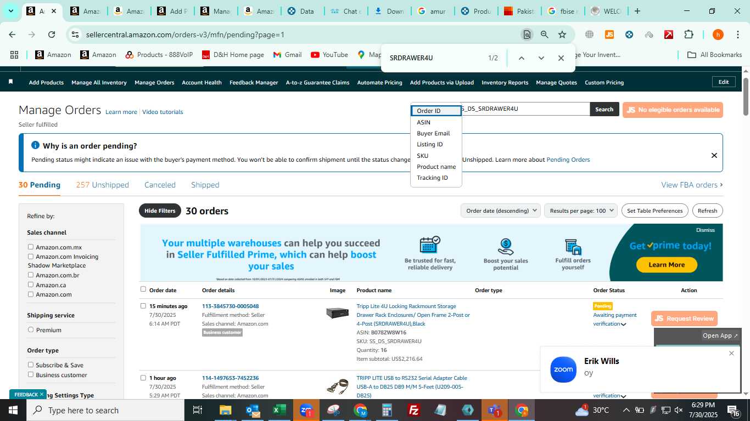Select the Premium shipping service radio

pos(31,329)
